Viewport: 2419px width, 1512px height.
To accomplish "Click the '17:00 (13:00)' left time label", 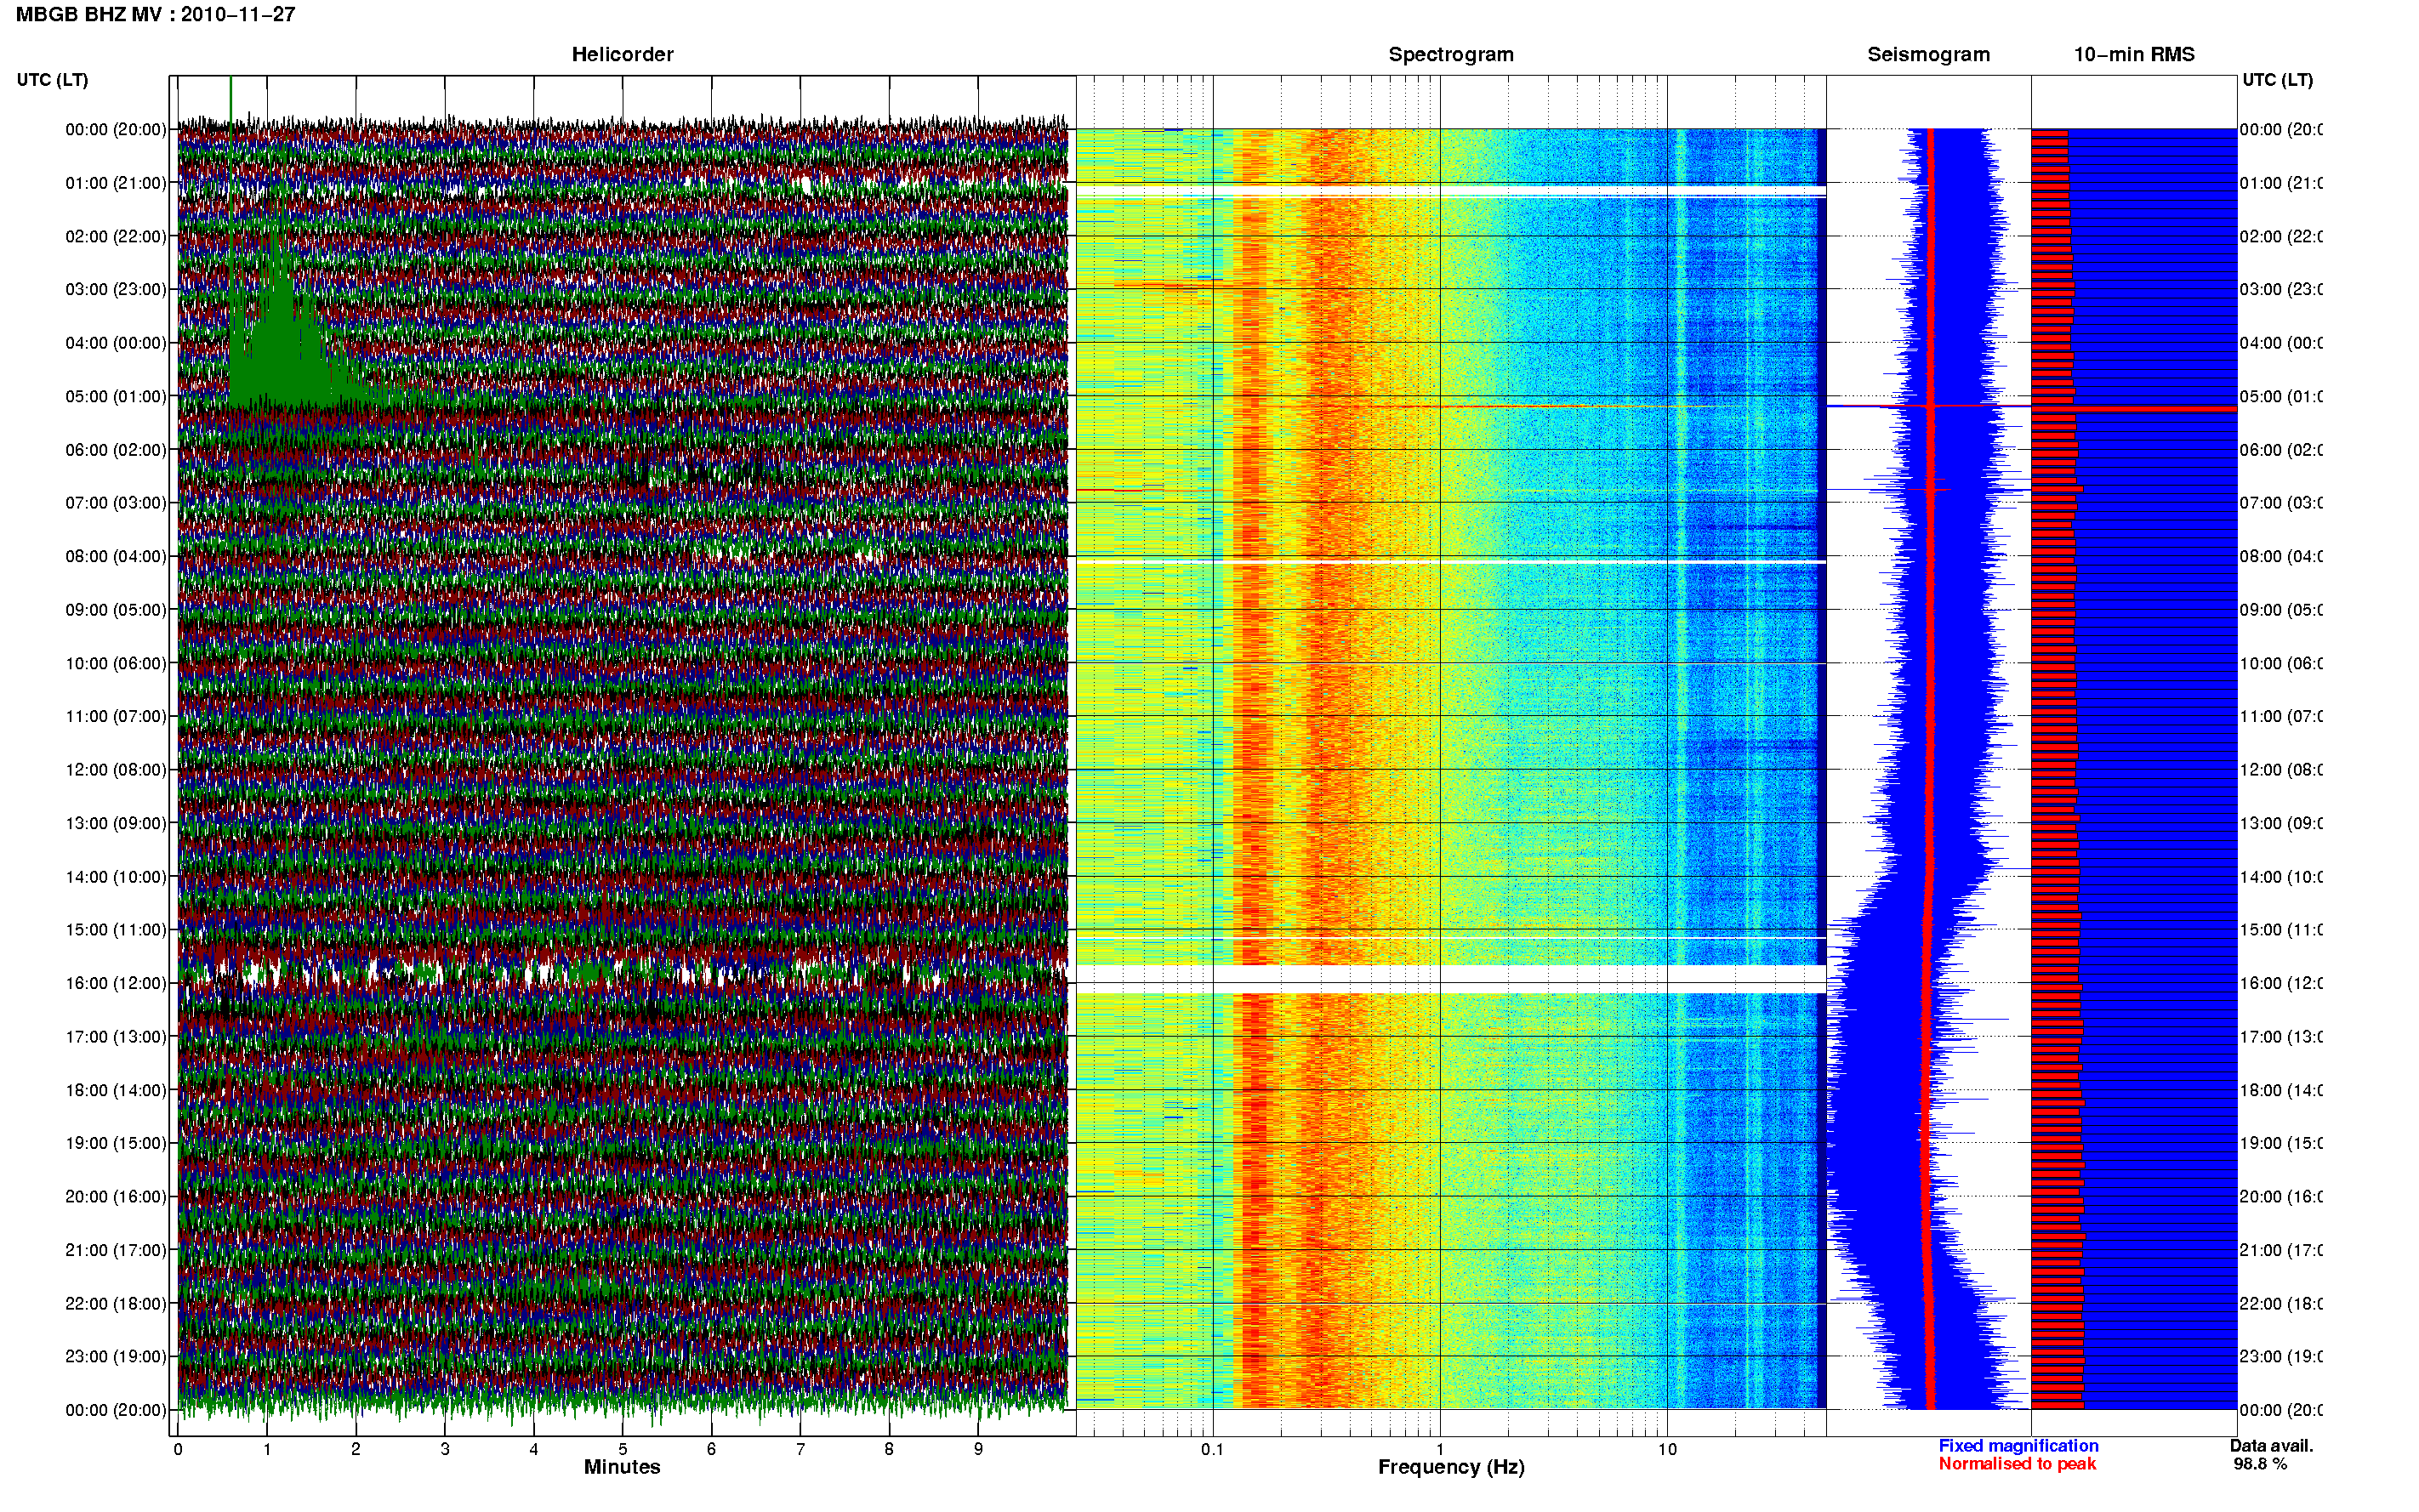I will click(x=116, y=1037).
